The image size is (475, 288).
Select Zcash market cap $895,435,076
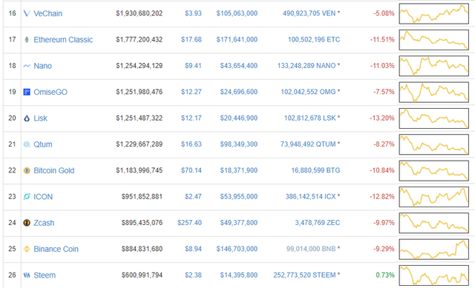[x=142, y=223]
